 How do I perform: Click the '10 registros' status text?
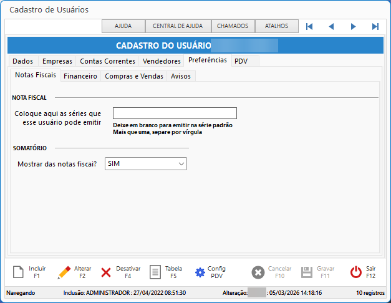(370, 293)
